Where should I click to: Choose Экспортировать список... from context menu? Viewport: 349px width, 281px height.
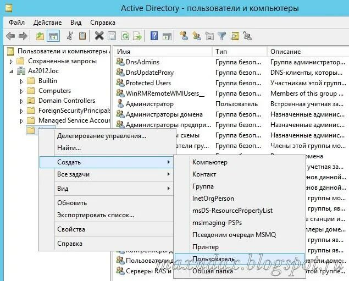(x=106, y=215)
